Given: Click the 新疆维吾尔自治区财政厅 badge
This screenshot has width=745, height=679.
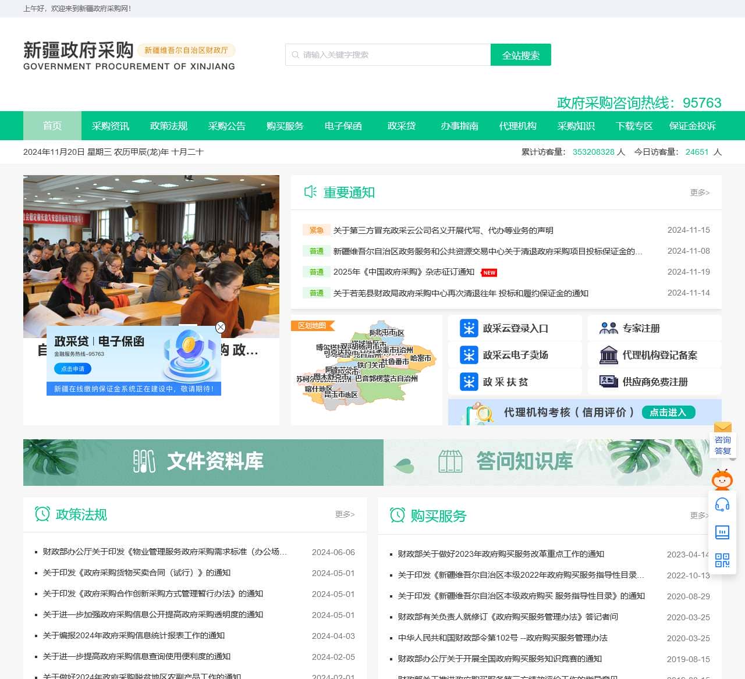Looking at the screenshot, I should coord(186,51).
